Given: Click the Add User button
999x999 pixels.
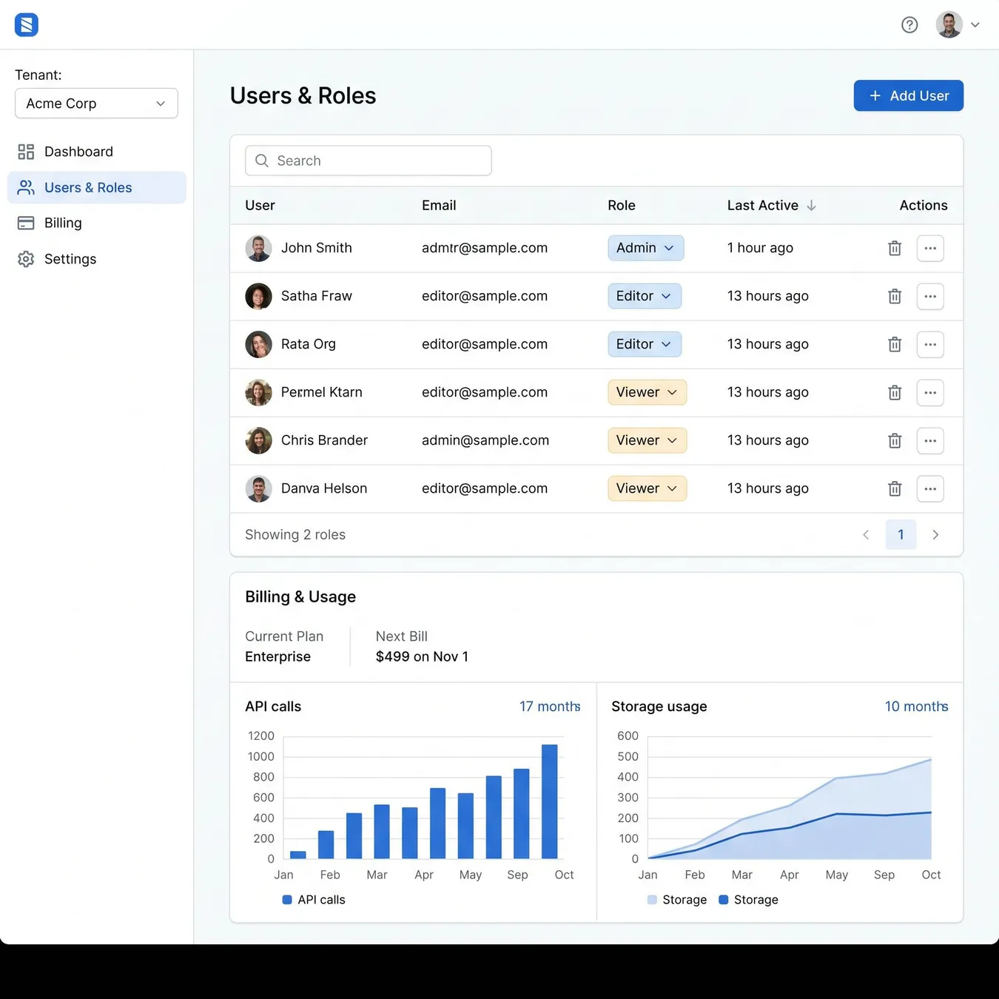Looking at the screenshot, I should (908, 95).
